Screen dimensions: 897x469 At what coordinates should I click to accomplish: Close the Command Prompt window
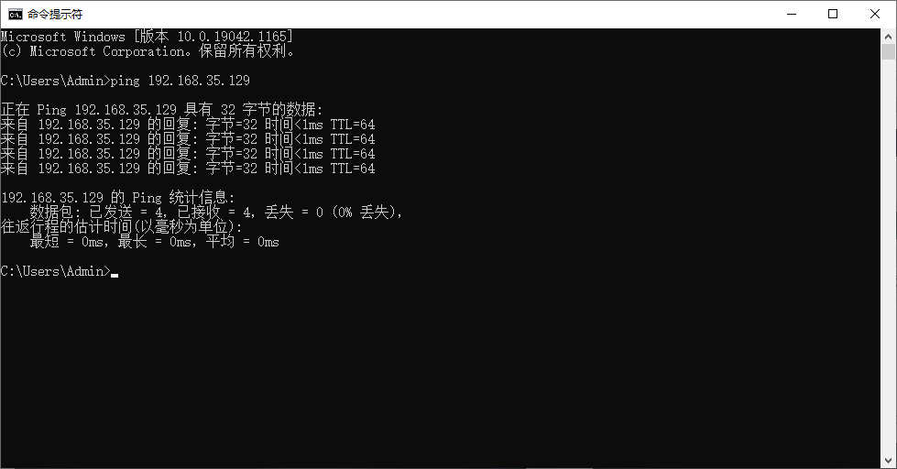pyautogui.click(x=875, y=15)
